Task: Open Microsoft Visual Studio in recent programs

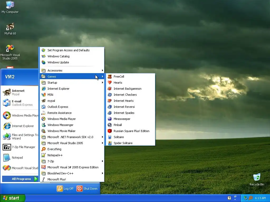Action: [20, 168]
